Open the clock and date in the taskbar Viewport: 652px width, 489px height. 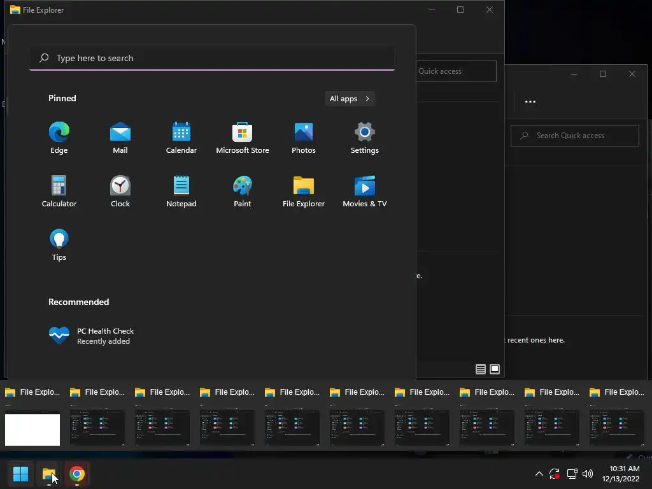621,474
